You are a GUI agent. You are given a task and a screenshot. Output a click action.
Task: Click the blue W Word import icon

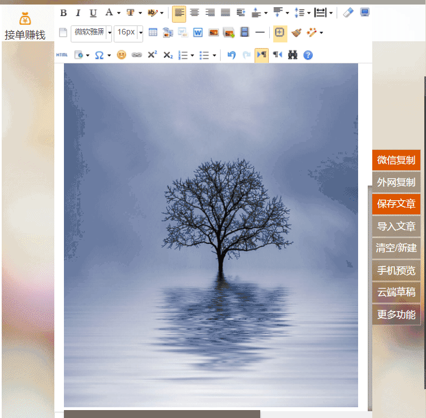(198, 33)
